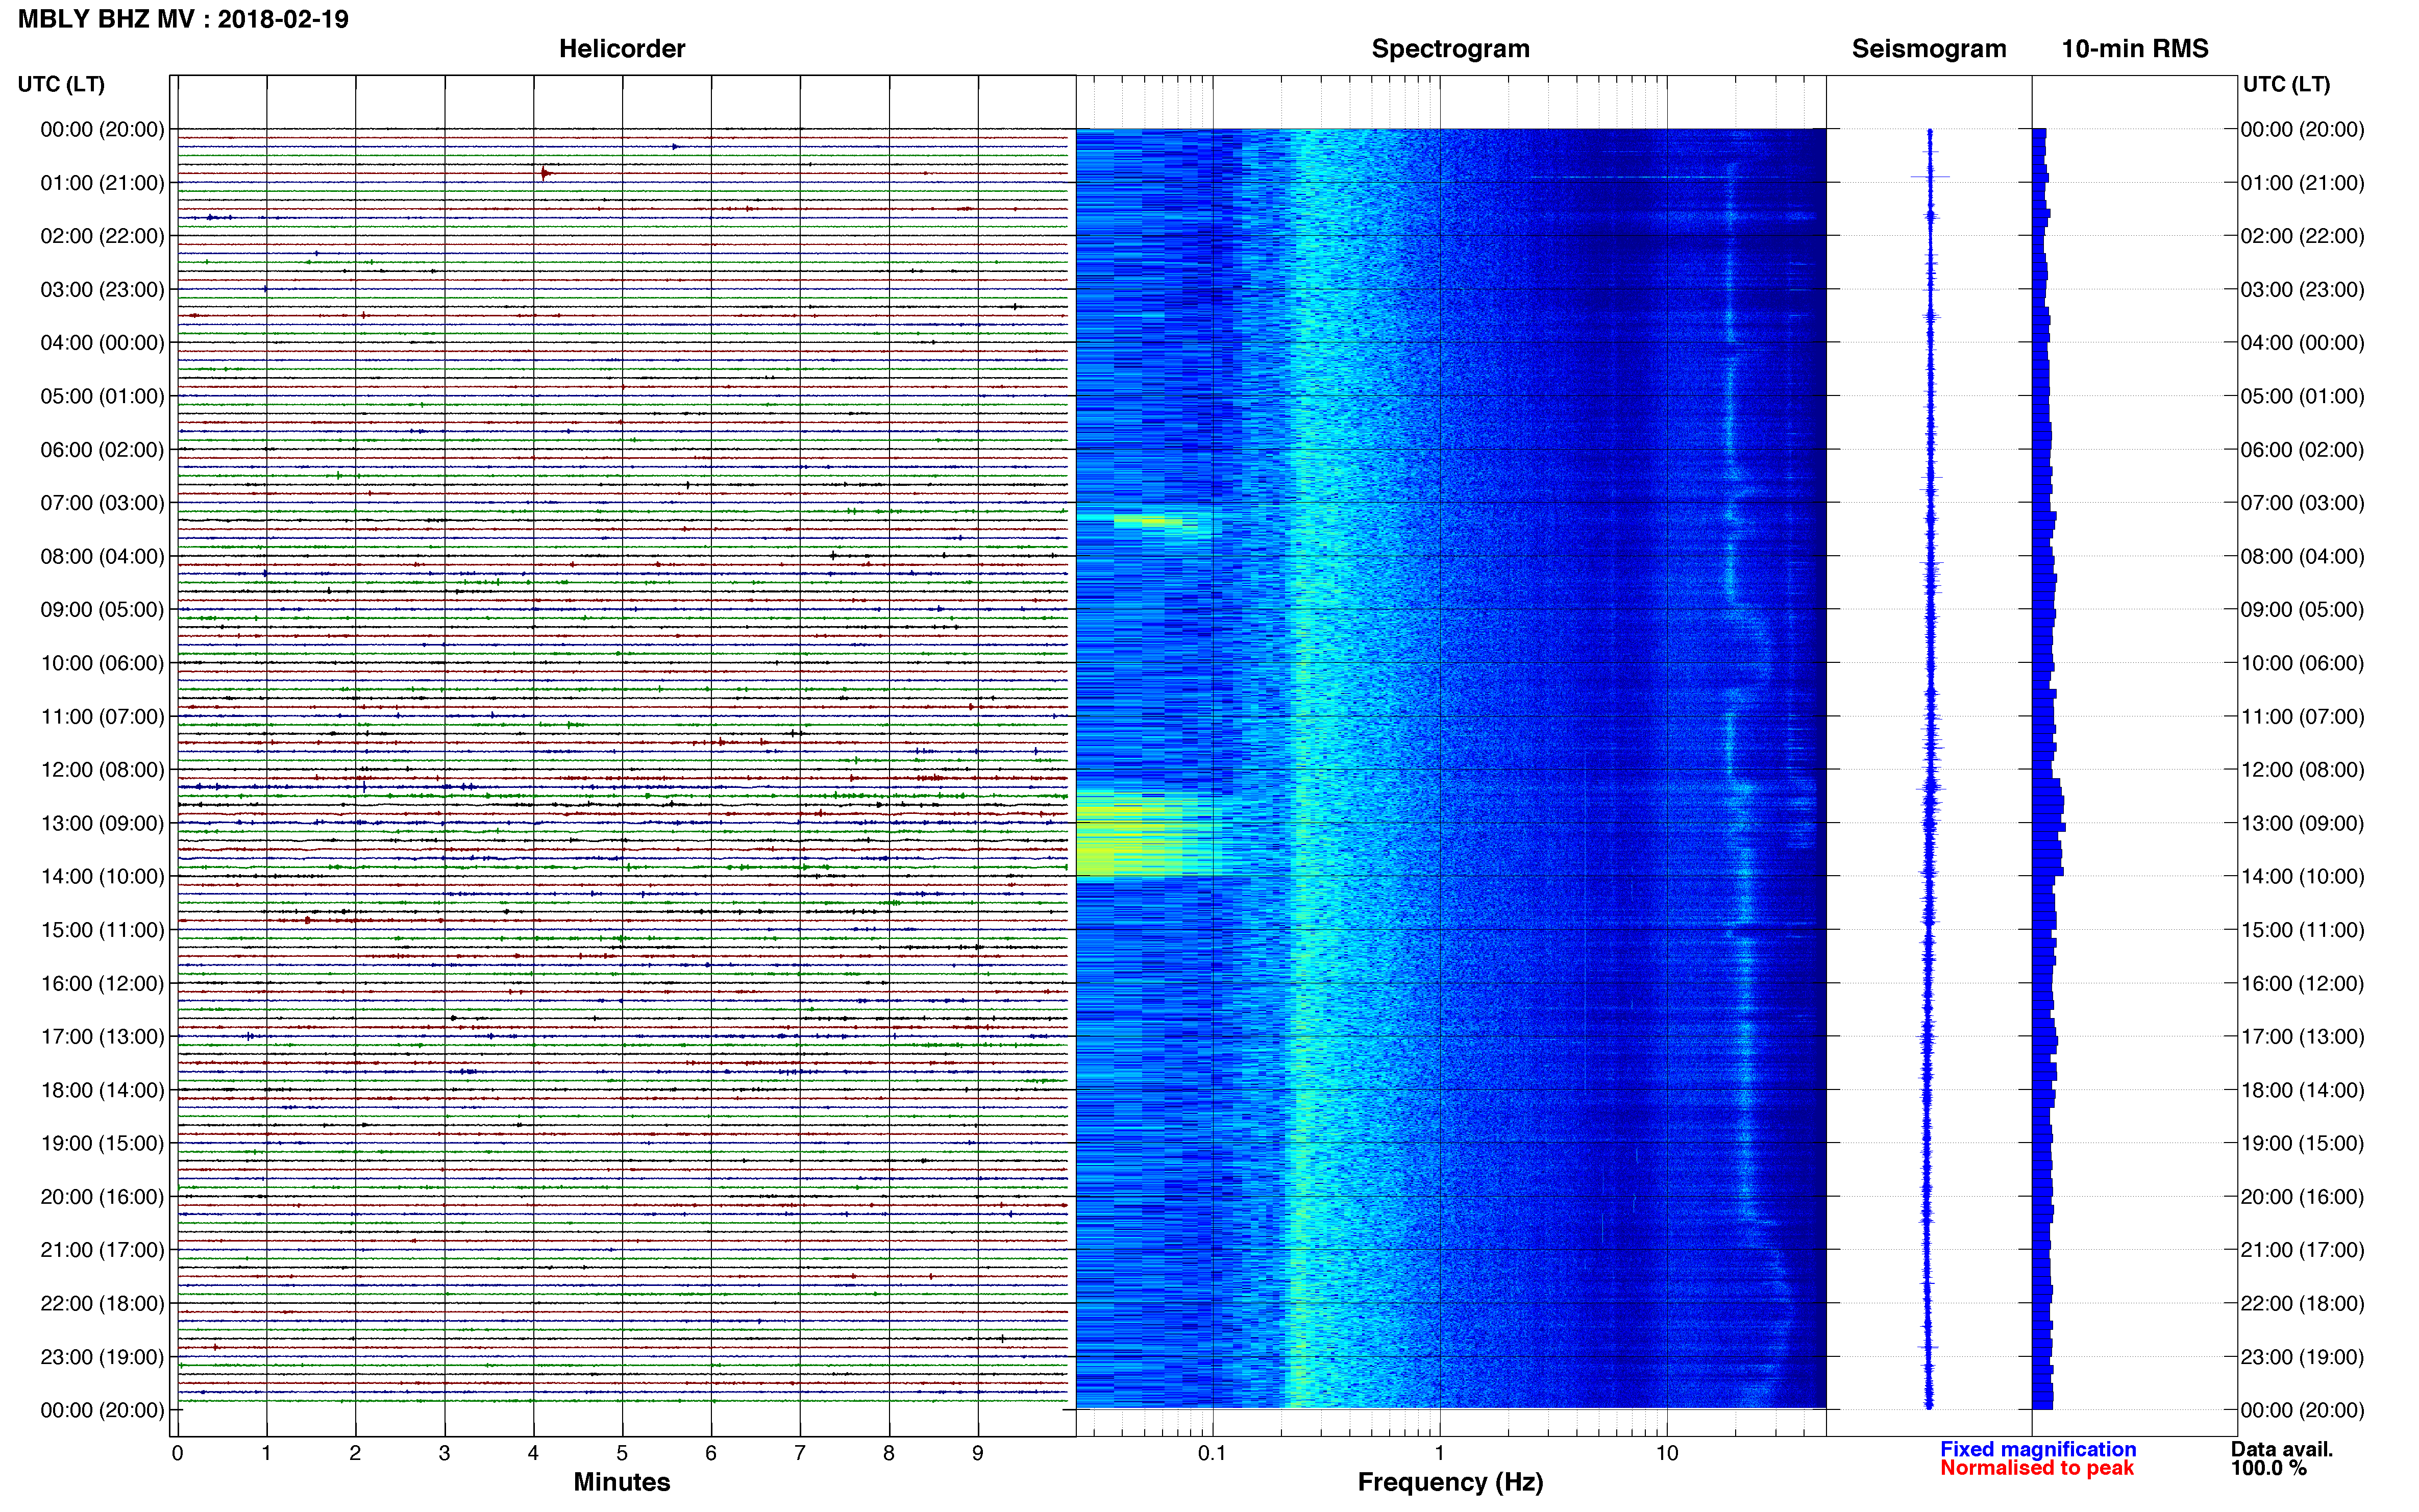Click the Frequency (Hz) axis title

pos(1450,1482)
